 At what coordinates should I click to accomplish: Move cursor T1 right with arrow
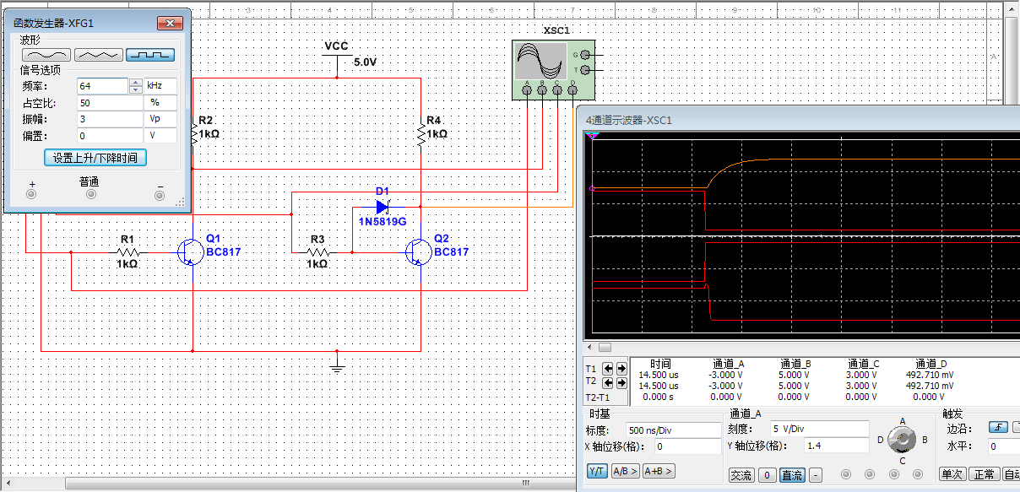tap(621, 369)
